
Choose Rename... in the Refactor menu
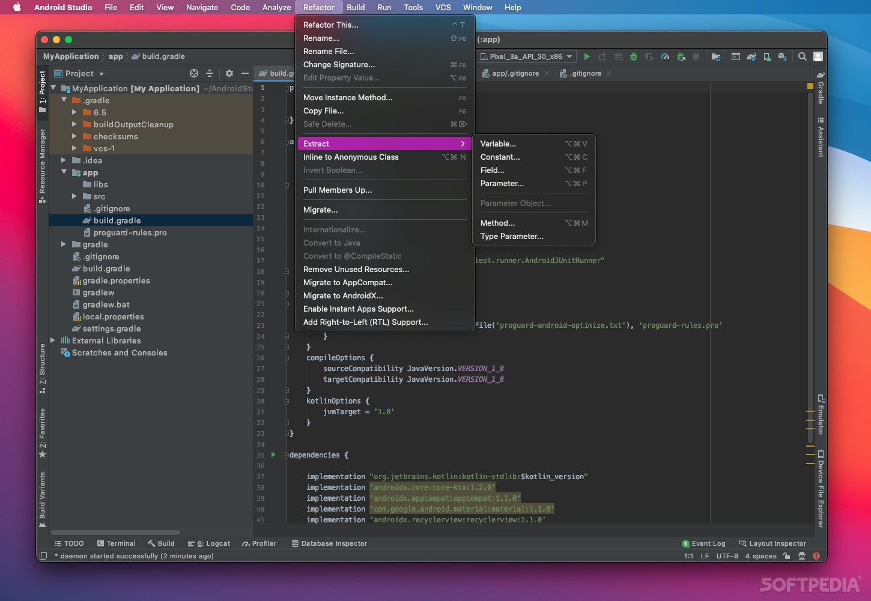(x=385, y=38)
